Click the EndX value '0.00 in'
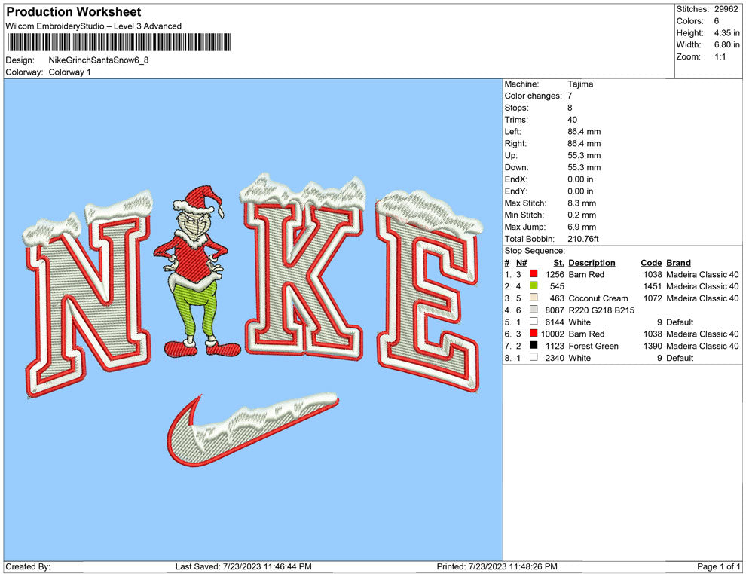 (580, 179)
